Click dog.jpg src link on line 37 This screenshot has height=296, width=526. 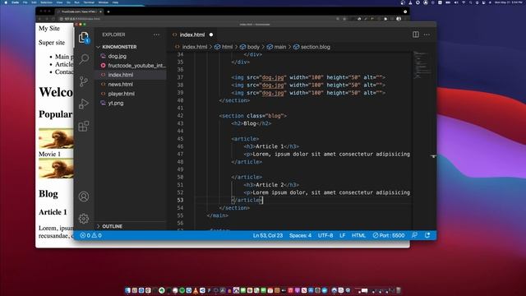coord(273,77)
